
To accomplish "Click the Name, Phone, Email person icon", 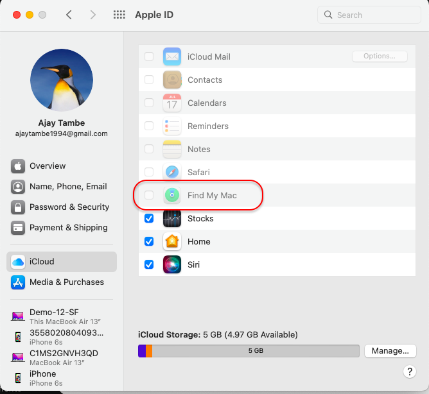I will click(18, 187).
